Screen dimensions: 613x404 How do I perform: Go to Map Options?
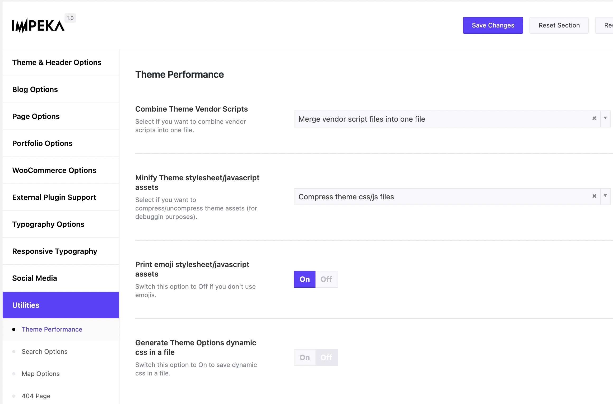click(x=40, y=374)
